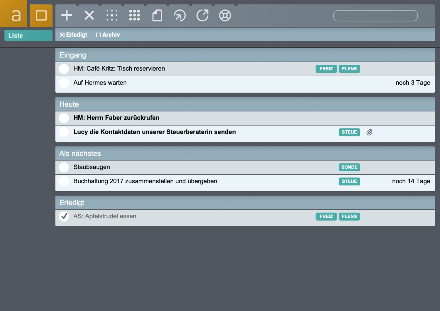Click the SONDE tag on Staubsaugen
The width and height of the screenshot is (440, 311).
click(349, 167)
